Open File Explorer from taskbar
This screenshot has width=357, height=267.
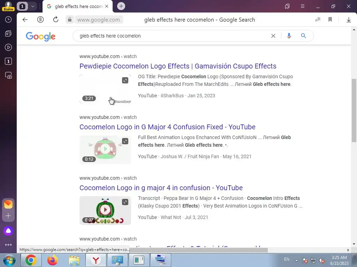coord(74,260)
